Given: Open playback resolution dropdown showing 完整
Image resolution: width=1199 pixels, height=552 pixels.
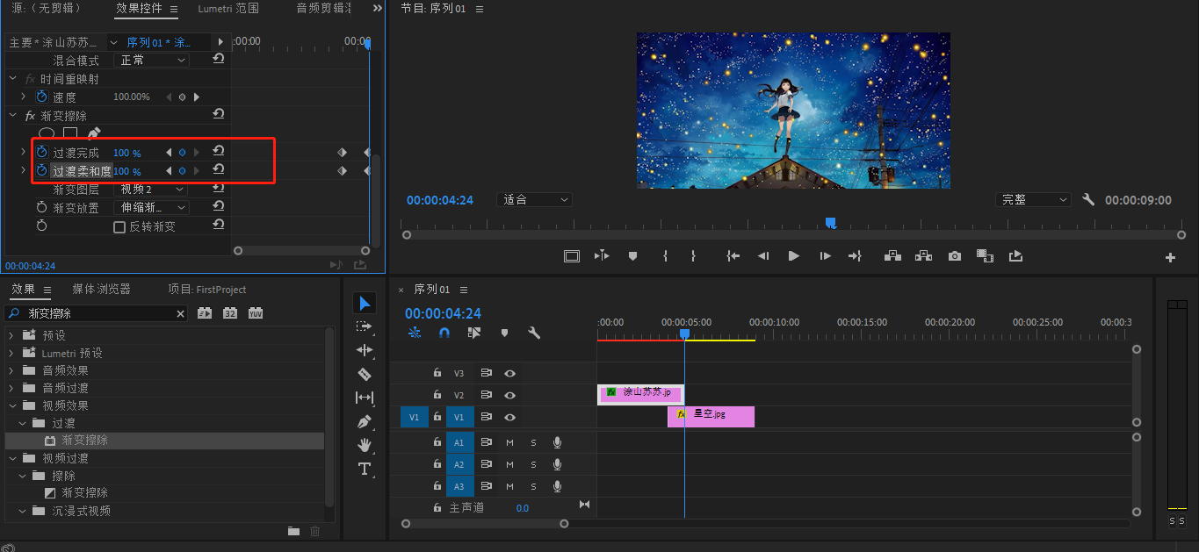Looking at the screenshot, I should pyautogui.click(x=1033, y=200).
